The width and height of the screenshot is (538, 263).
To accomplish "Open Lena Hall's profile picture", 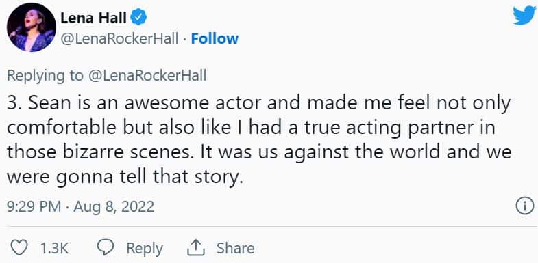I will tap(32, 27).
